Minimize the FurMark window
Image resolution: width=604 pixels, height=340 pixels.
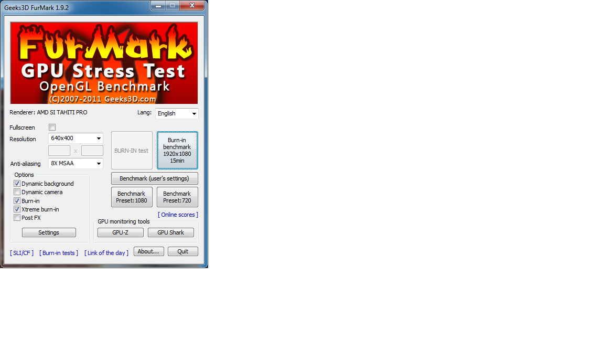pyautogui.click(x=158, y=6)
